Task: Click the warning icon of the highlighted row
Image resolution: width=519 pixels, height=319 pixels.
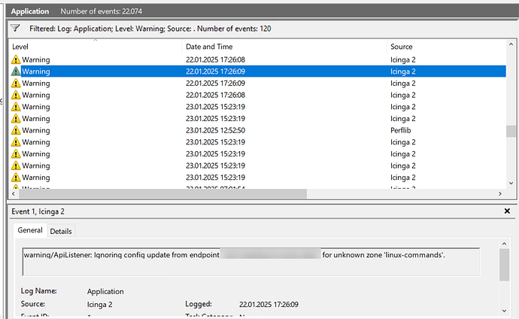Action: point(16,71)
